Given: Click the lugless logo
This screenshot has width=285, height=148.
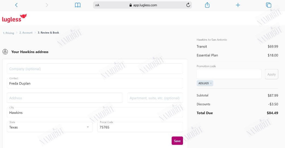Looking at the screenshot, I should [14, 18].
